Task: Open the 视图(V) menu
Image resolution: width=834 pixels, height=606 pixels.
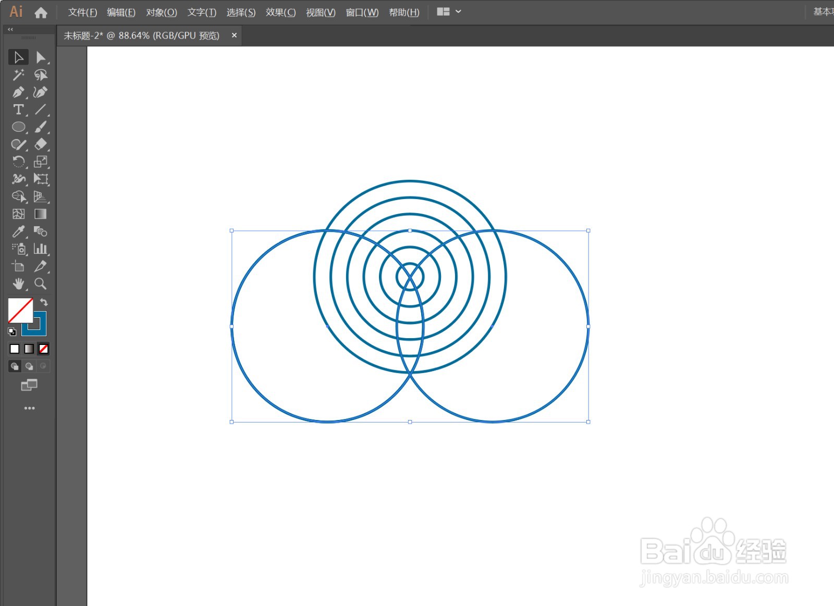Action: (321, 12)
